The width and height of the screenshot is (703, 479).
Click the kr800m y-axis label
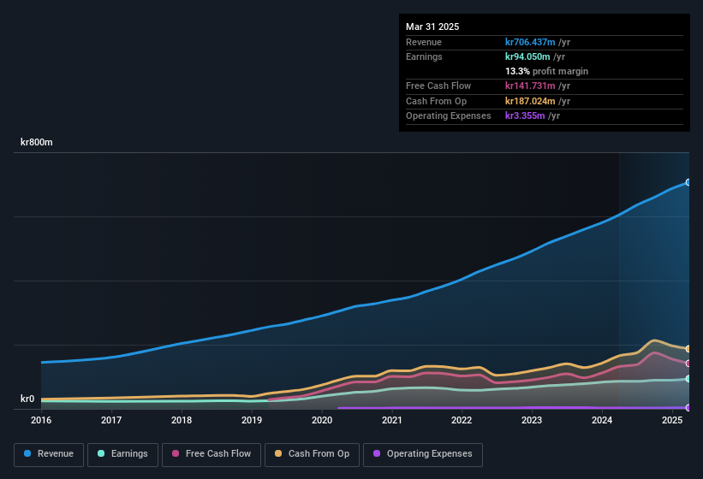coord(37,142)
